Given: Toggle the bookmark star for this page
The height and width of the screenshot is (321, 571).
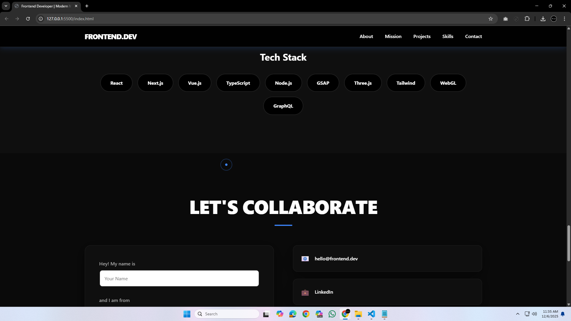Looking at the screenshot, I should pos(491,18).
